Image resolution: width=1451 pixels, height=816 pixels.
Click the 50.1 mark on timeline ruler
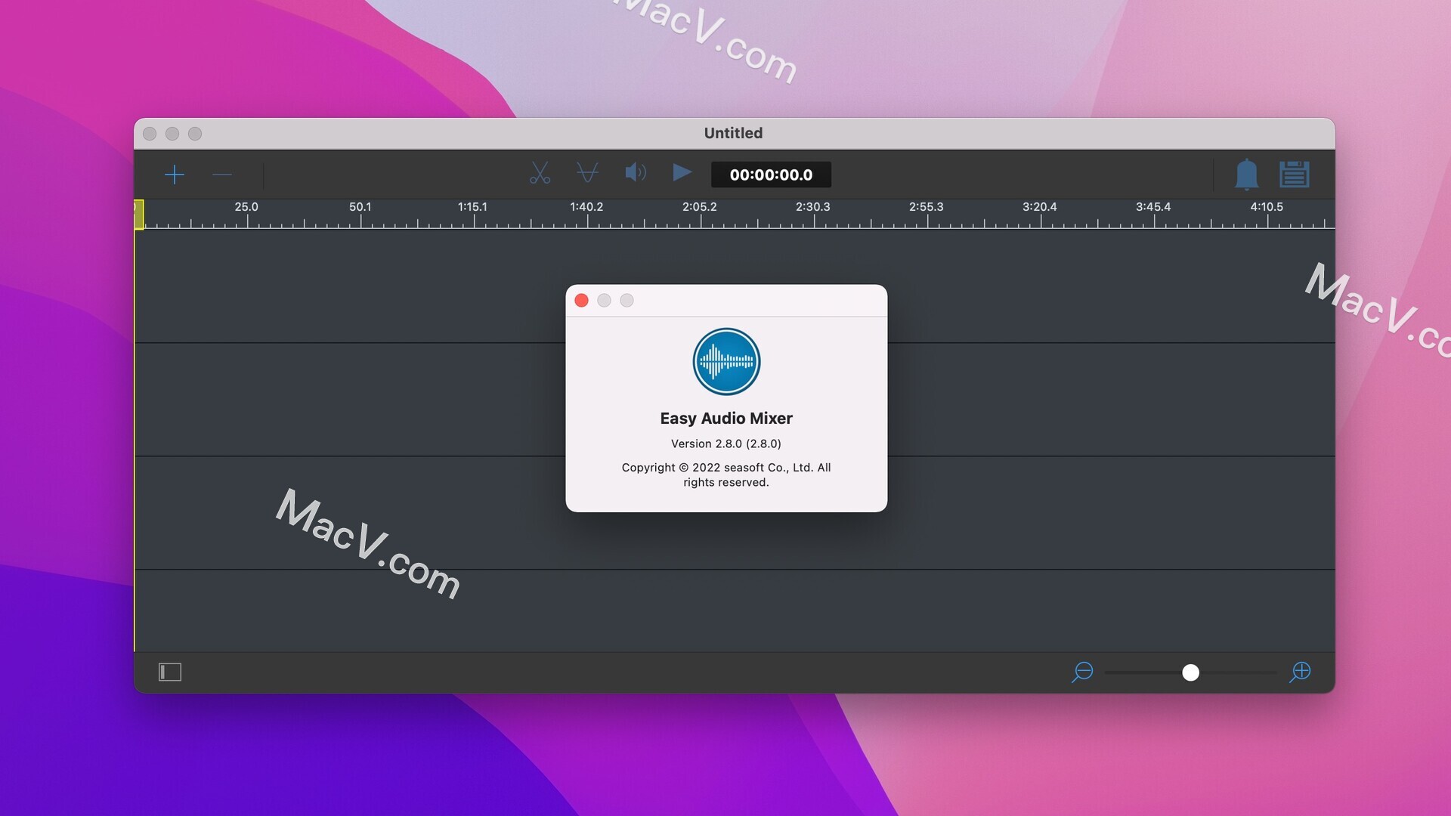(x=360, y=207)
